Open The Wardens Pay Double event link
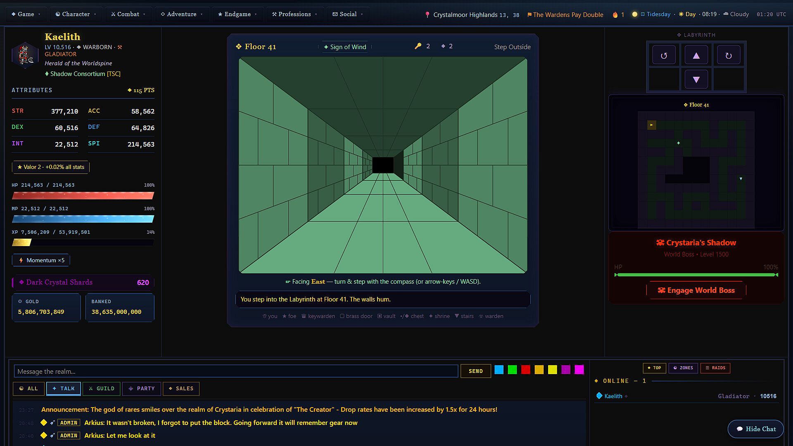Viewport: 793px width, 446px height. point(568,15)
